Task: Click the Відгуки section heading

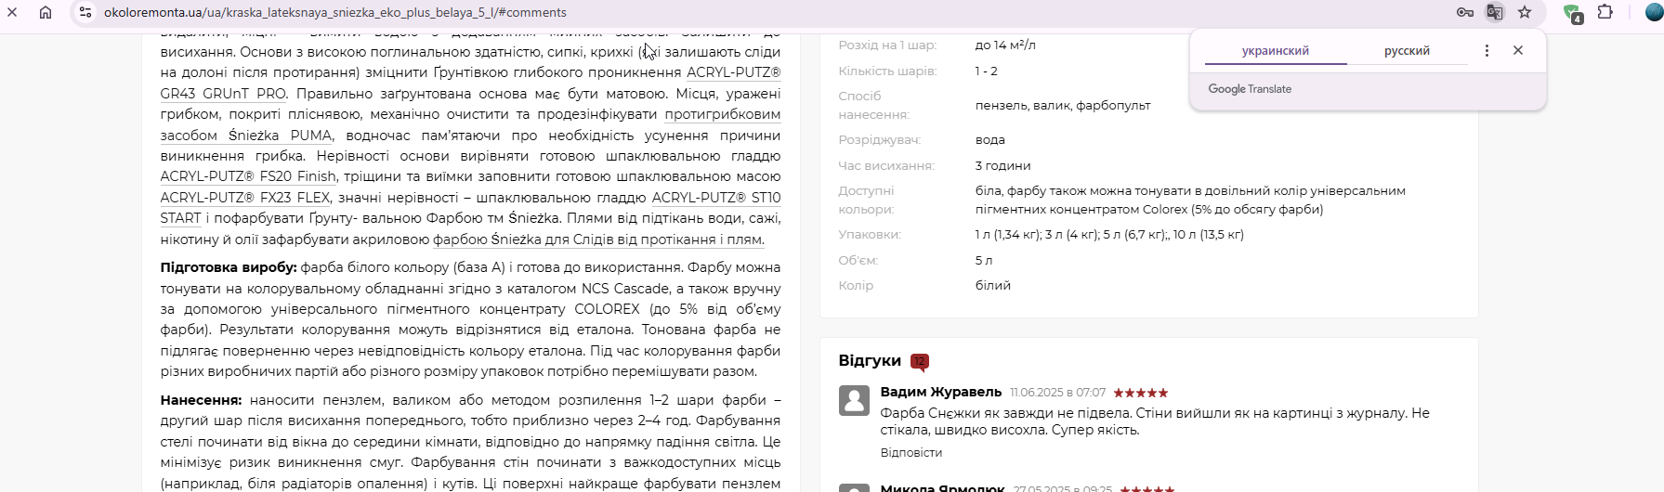Action: tap(870, 361)
